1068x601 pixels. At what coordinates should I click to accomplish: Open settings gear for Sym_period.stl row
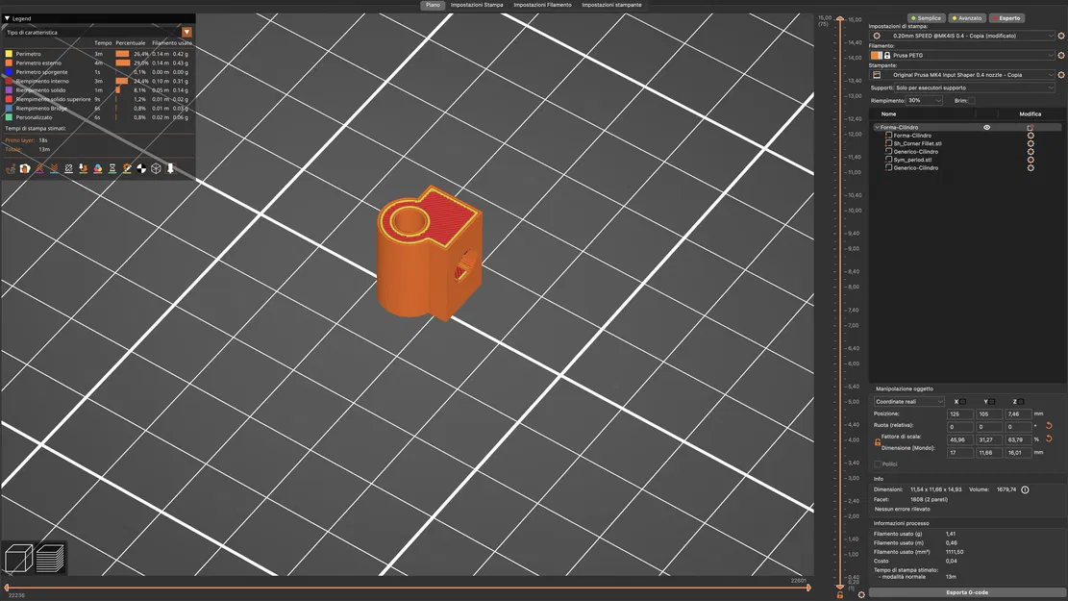pyautogui.click(x=1031, y=160)
